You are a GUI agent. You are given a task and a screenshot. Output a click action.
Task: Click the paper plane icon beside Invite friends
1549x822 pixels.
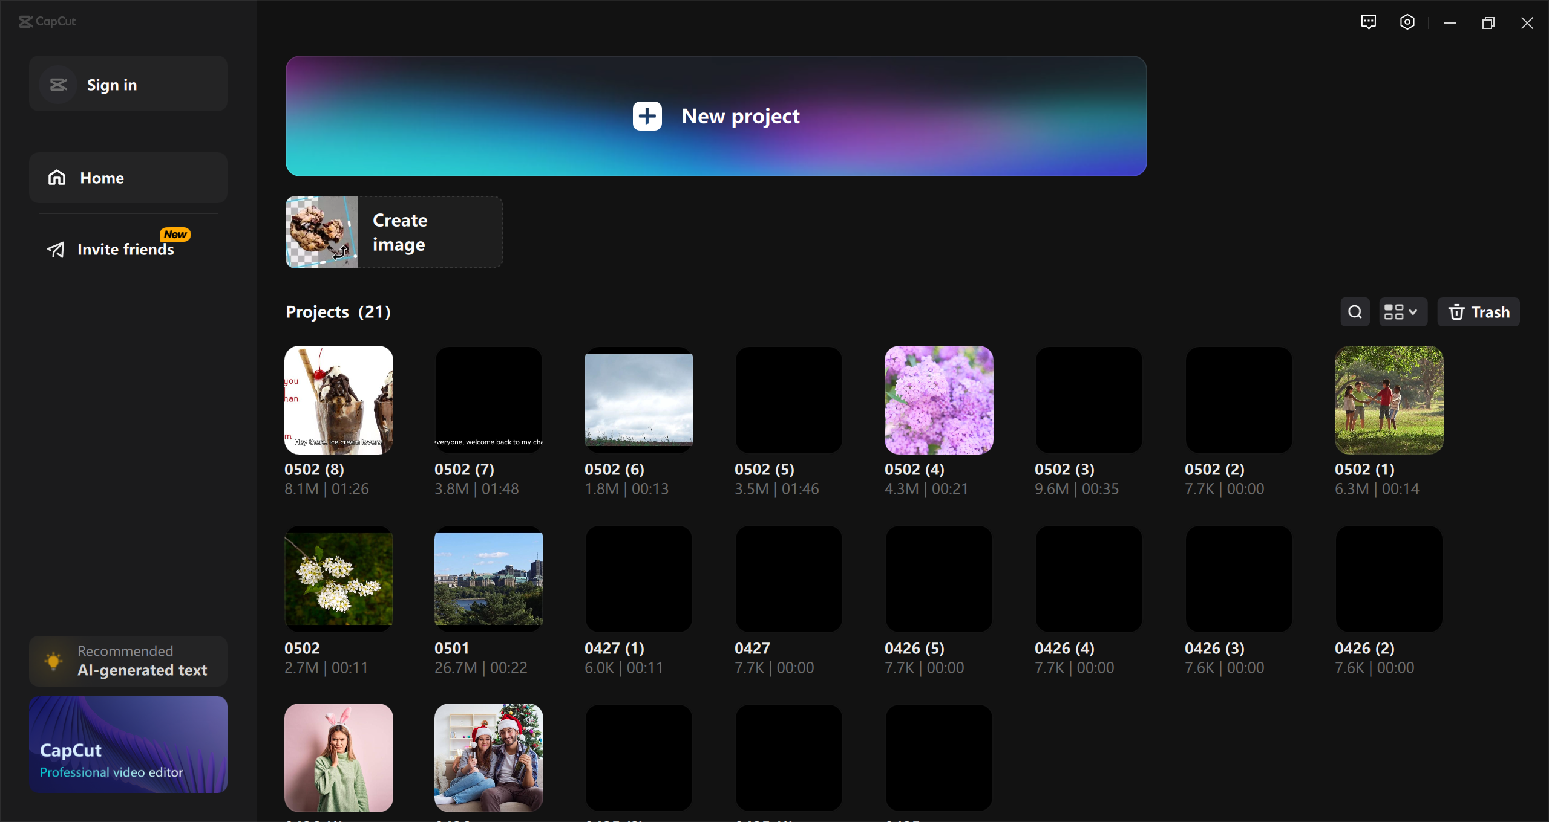click(x=56, y=249)
